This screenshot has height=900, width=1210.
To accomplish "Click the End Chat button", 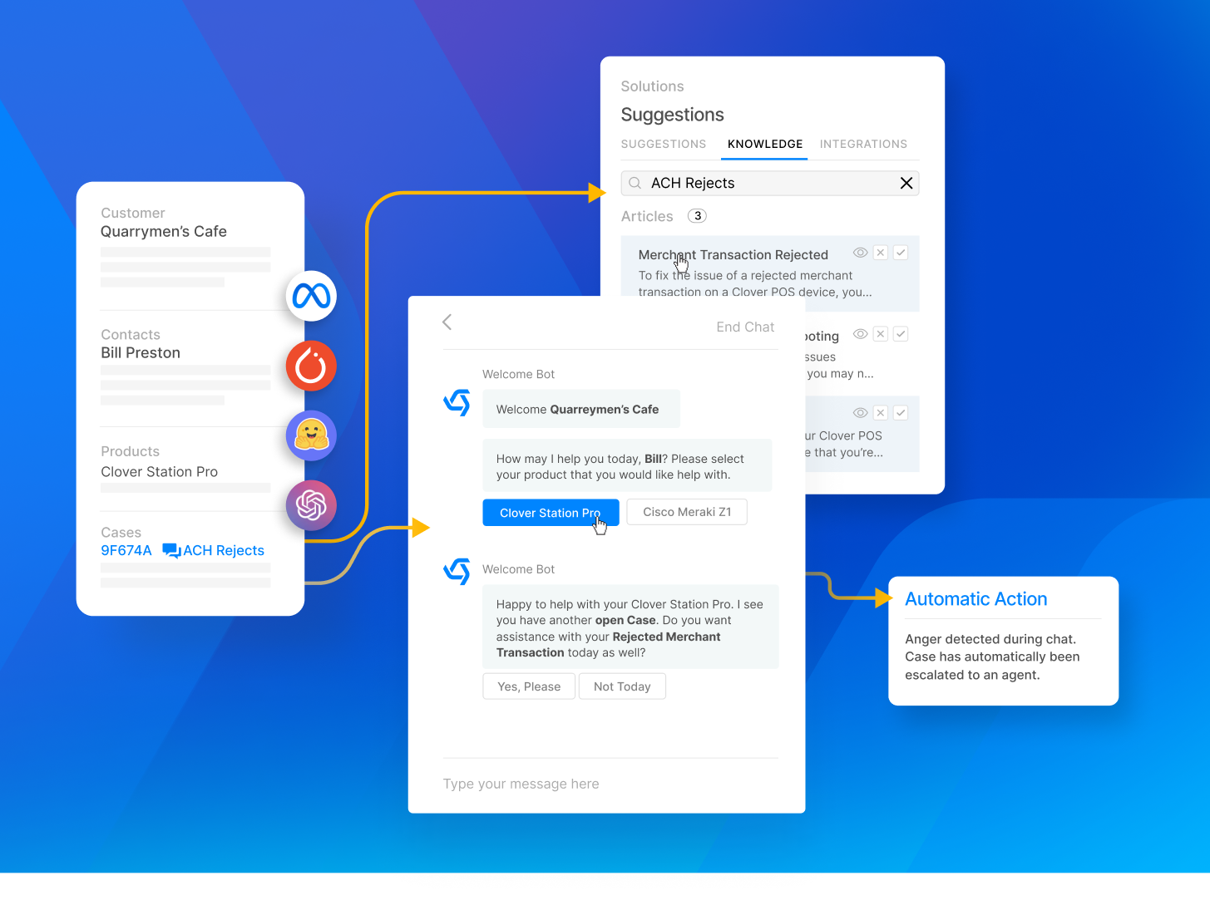I will 745,327.
